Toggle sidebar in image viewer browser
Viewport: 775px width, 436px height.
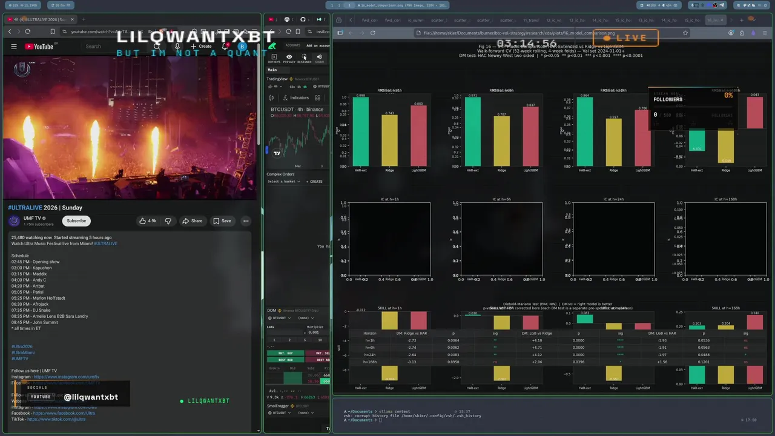tap(340, 33)
